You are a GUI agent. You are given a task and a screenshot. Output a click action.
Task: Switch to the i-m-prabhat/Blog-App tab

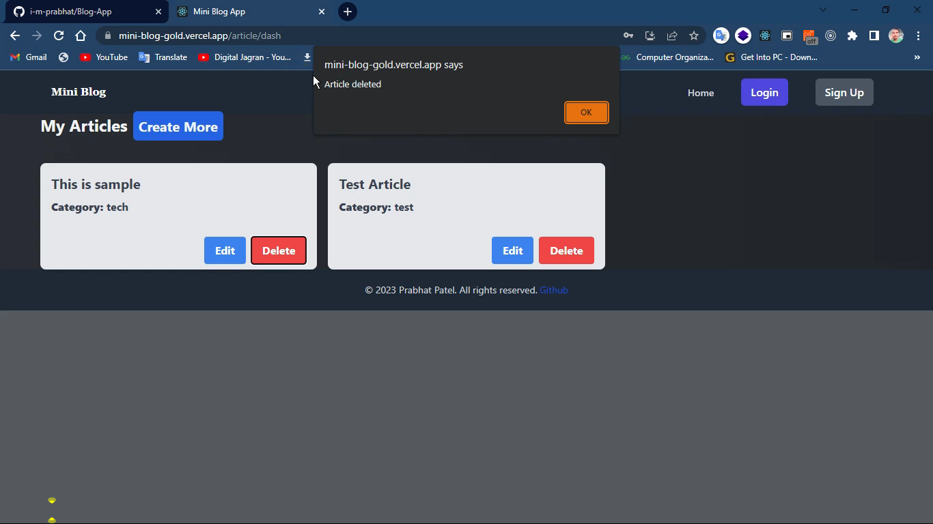point(82,11)
